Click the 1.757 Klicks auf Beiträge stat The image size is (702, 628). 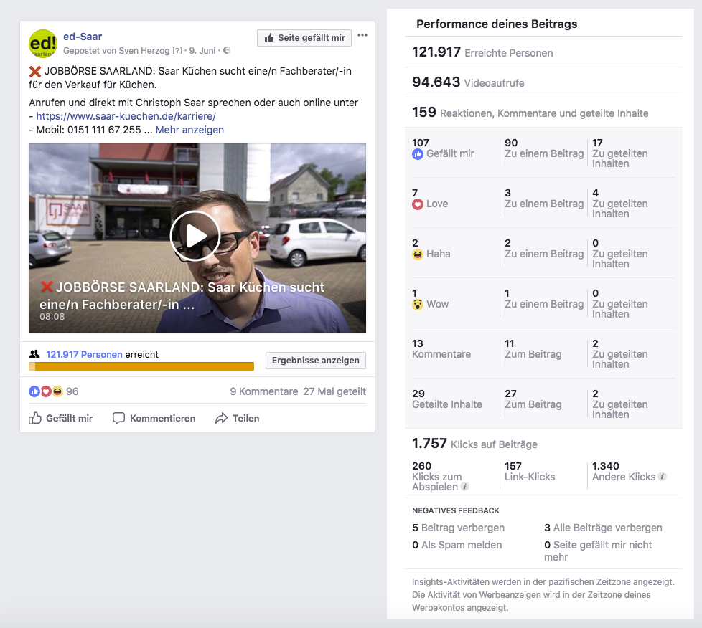(474, 444)
